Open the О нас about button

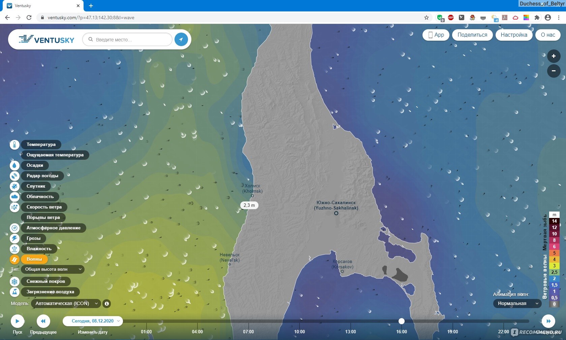coord(548,35)
